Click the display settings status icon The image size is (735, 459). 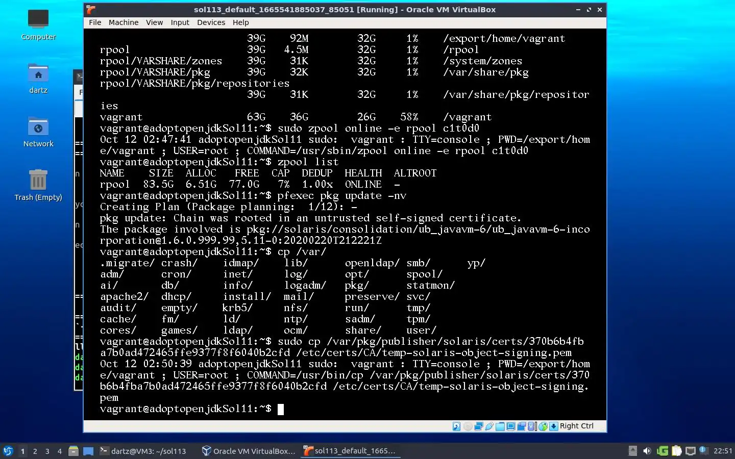click(x=511, y=426)
